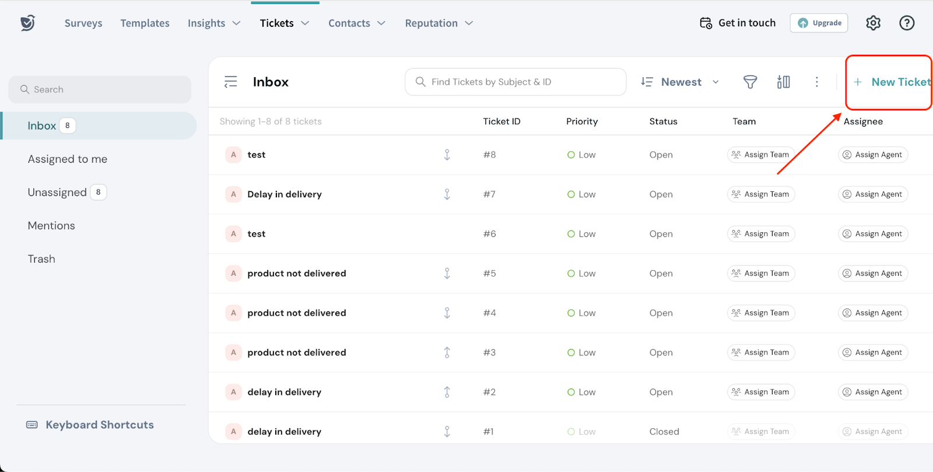The width and height of the screenshot is (933, 472).
Task: Click the Upgrade button
Action: [x=819, y=23]
